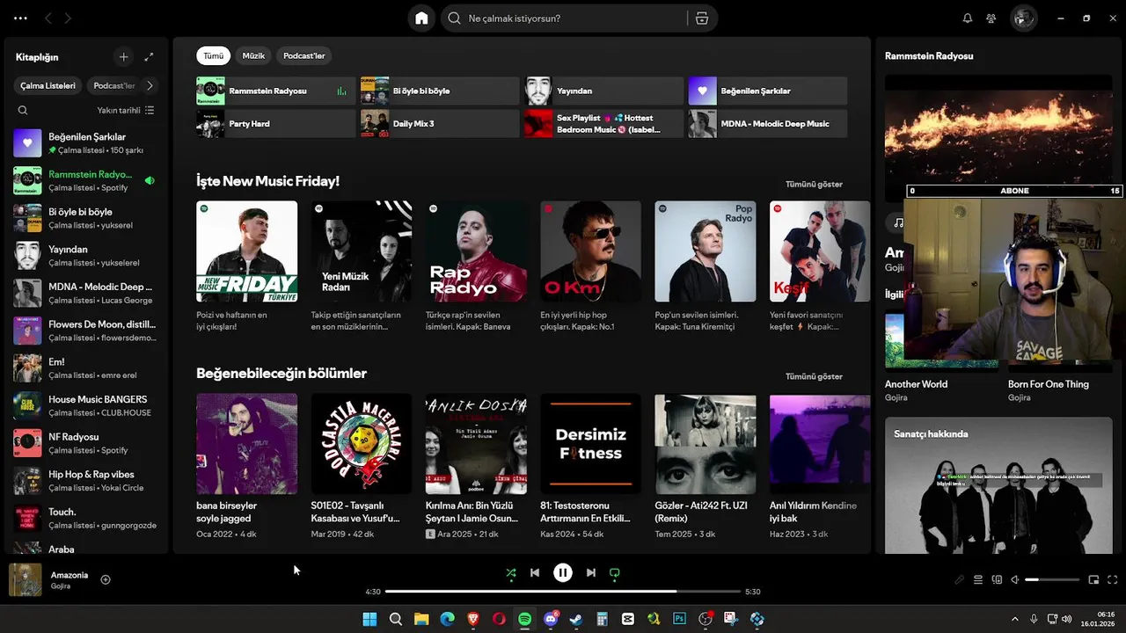Open Friend Activity icon

(x=991, y=18)
